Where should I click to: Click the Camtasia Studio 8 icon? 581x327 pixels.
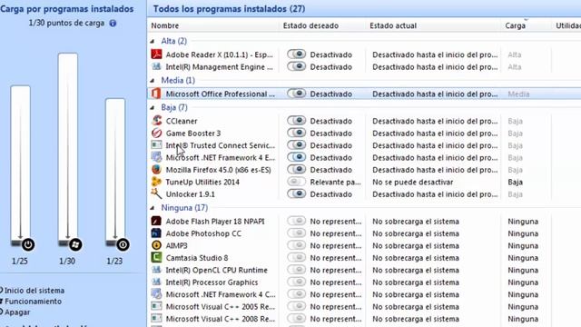pos(156,258)
